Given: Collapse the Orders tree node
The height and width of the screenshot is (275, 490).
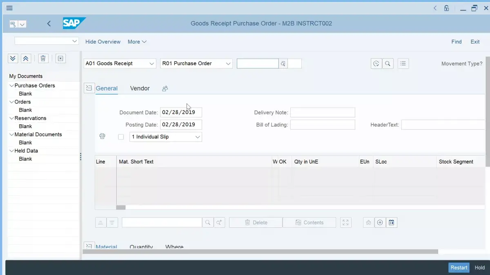Looking at the screenshot, I should click(11, 102).
